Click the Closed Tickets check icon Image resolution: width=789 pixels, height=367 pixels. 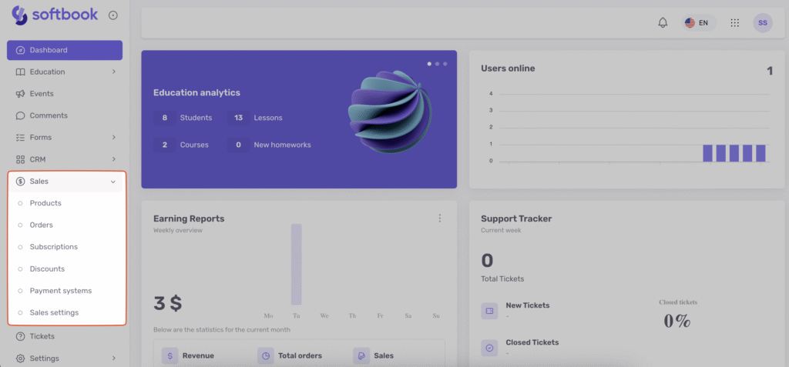[x=489, y=348]
